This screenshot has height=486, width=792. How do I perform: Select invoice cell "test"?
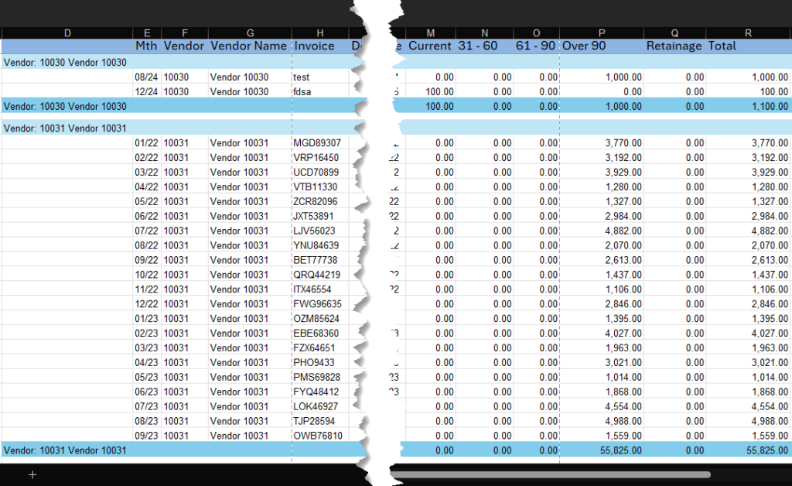pyautogui.click(x=320, y=77)
